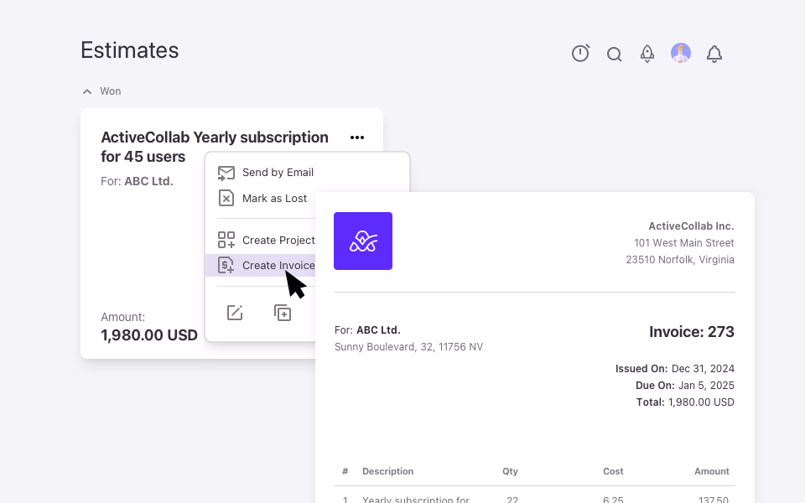805x503 pixels.
Task: Click invoice Total 1,980.00 USD
Action: 685,402
